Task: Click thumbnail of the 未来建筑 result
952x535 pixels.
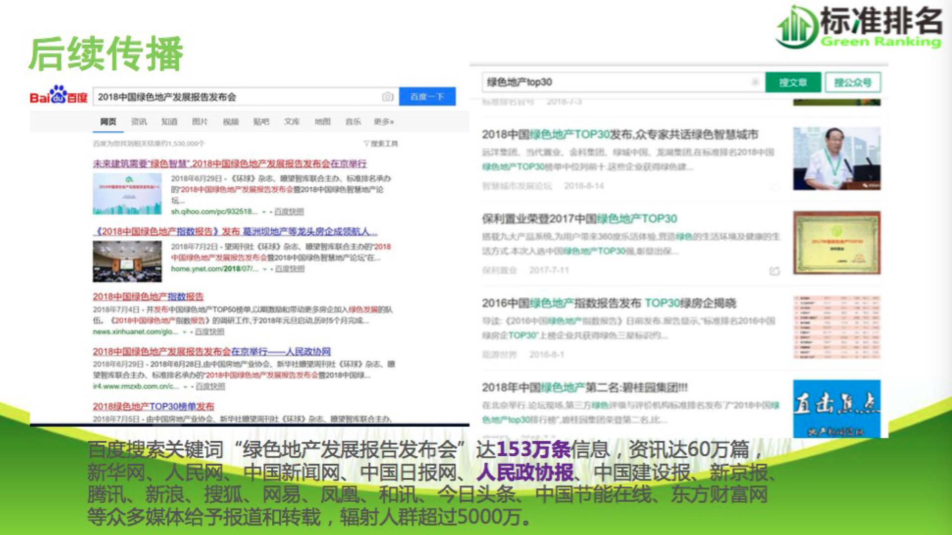Action: [127, 194]
